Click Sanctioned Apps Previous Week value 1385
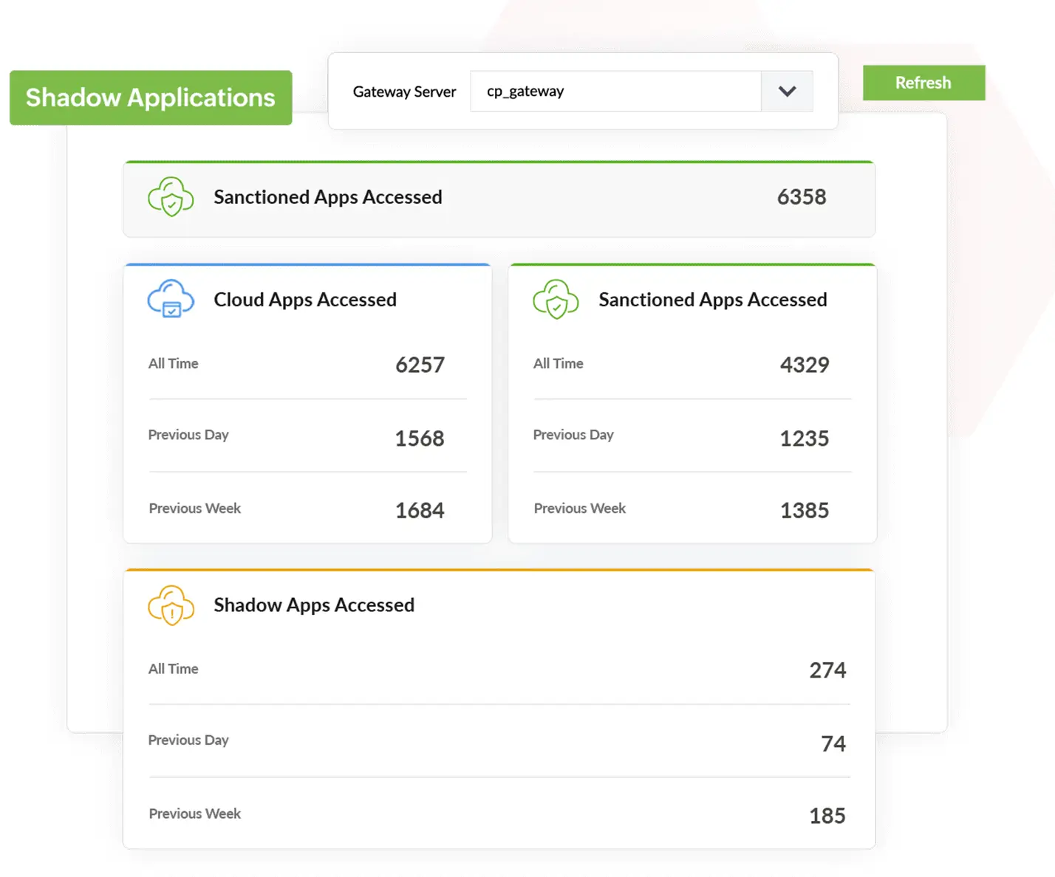Image resolution: width=1055 pixels, height=877 pixels. [805, 510]
